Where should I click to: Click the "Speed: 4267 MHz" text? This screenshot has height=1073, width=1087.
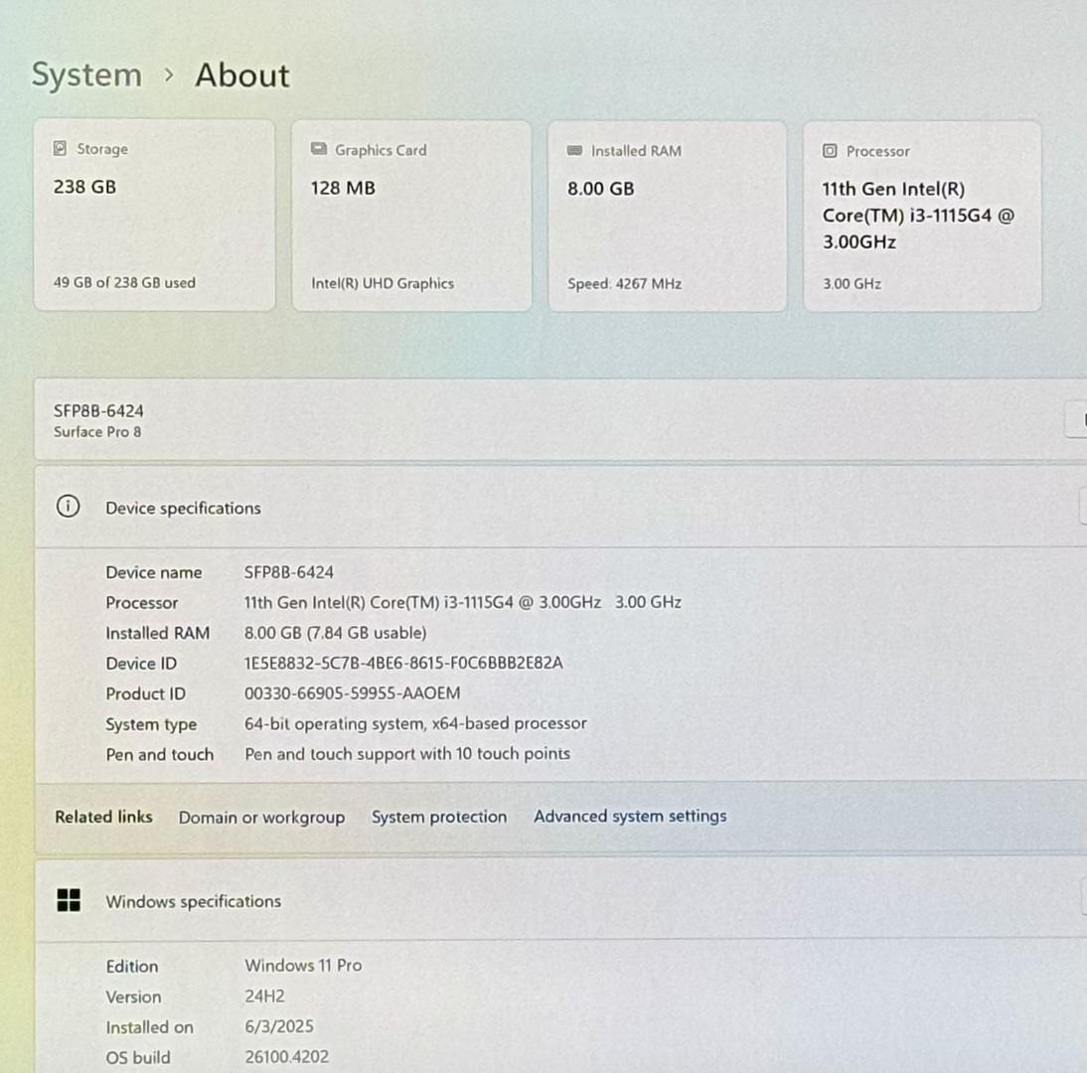(624, 283)
